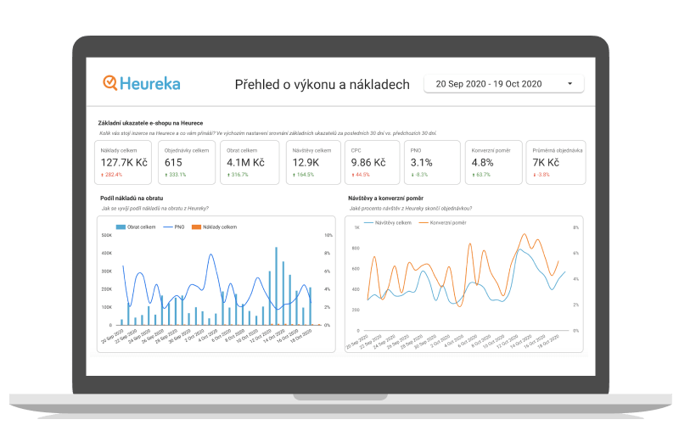This screenshot has width=679, height=442.
Task: Click the tallest blue bar in revenue chart
Action: click(277, 286)
